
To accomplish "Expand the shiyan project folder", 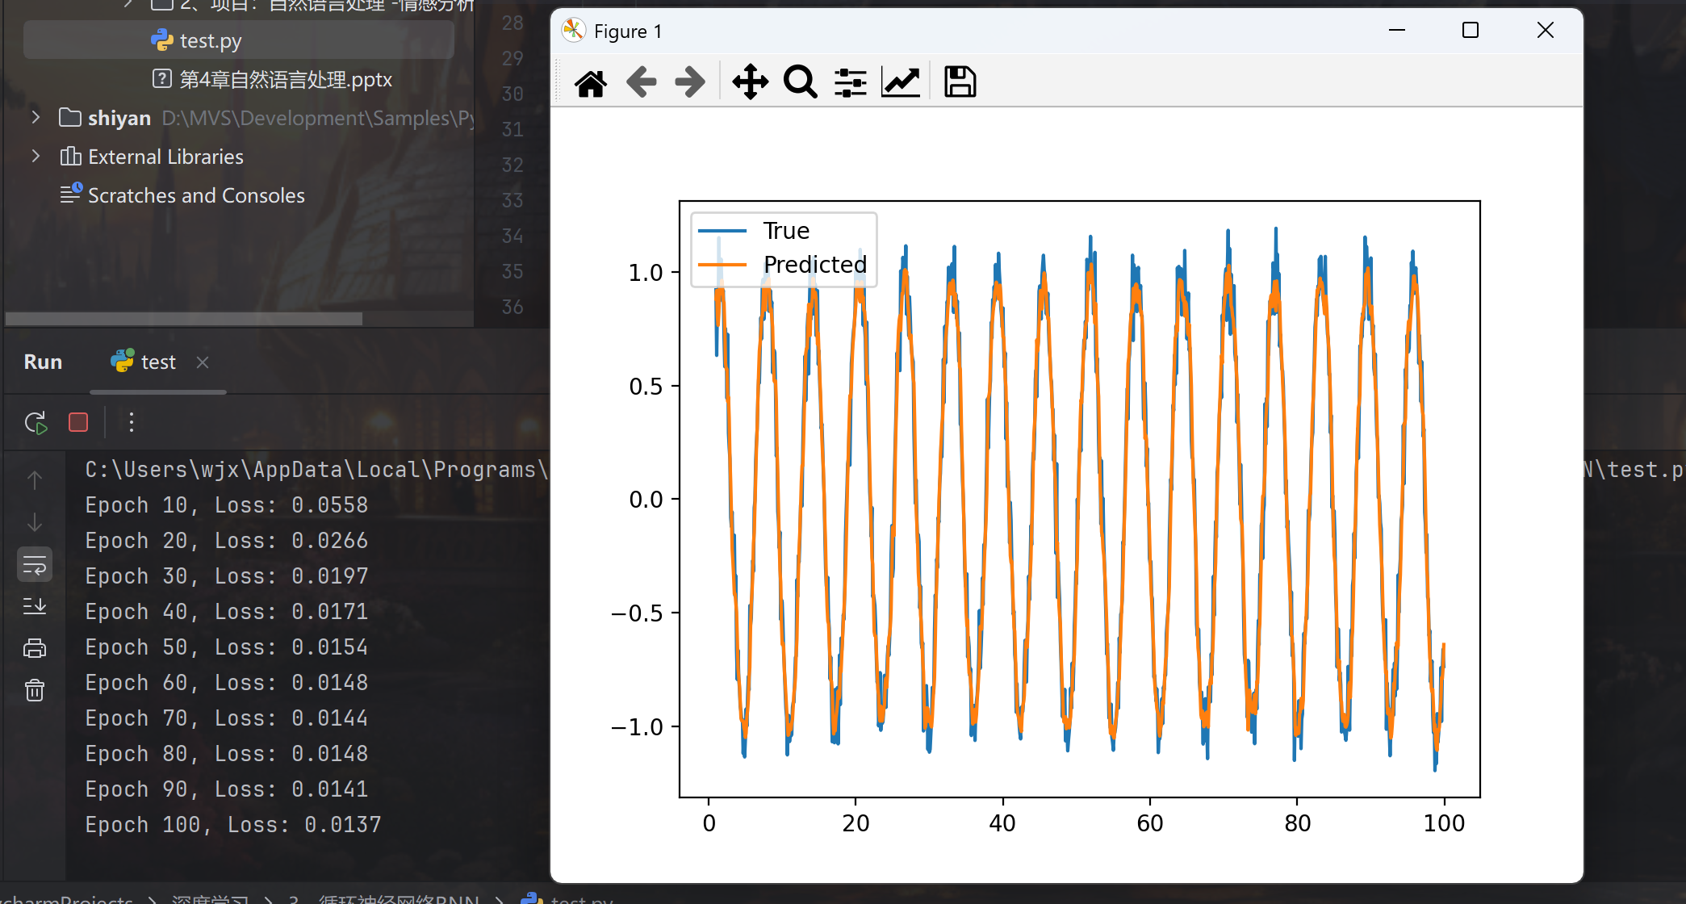I will (x=36, y=118).
